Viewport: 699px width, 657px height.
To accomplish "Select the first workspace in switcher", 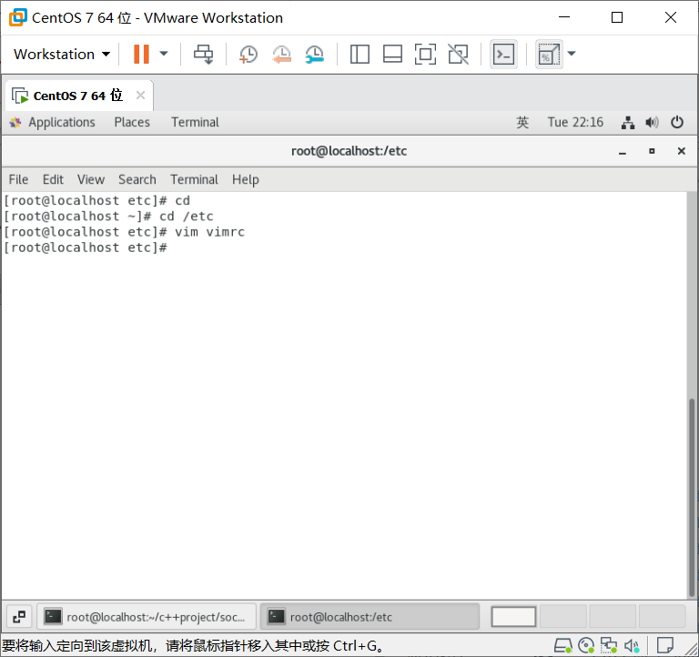I will 513,617.
